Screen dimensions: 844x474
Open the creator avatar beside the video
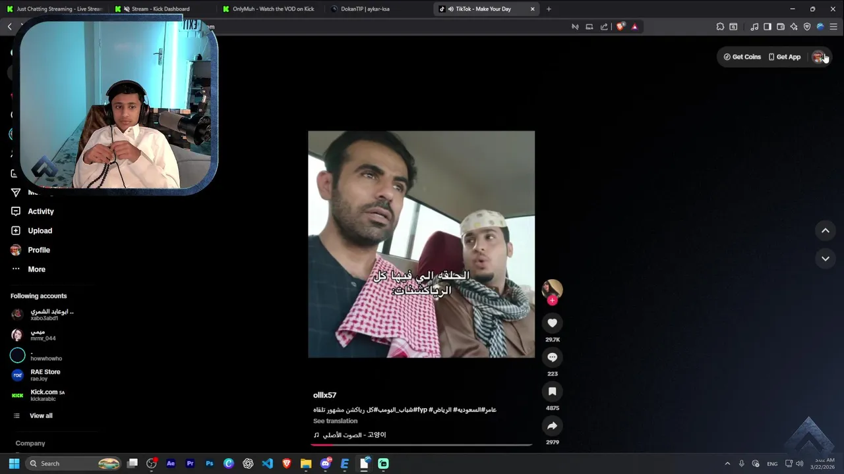click(552, 289)
